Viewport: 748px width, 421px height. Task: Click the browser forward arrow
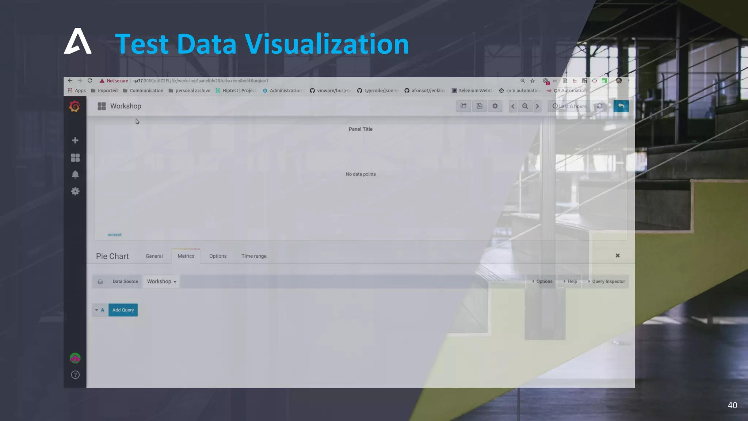[x=80, y=80]
